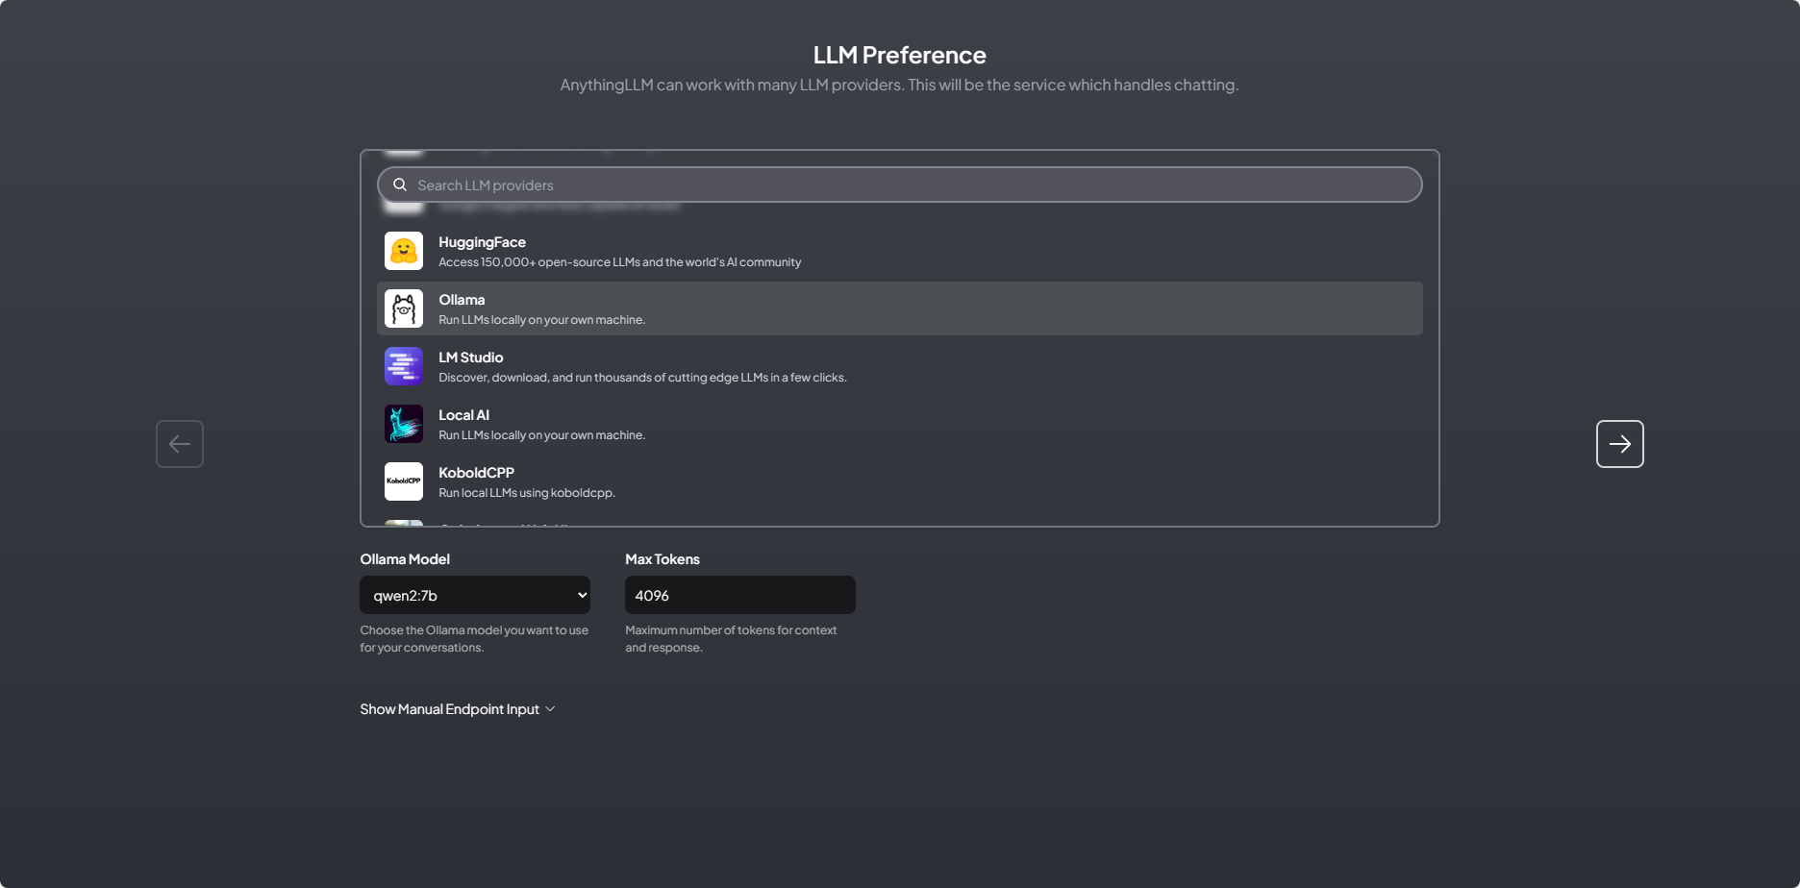Choose the Local AI provider title
Image resolution: width=1800 pixels, height=888 pixels.
click(x=463, y=415)
